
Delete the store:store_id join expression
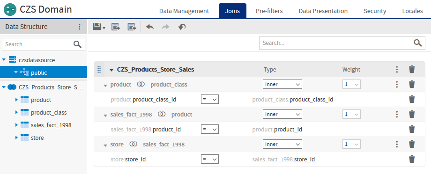[x=411, y=159]
